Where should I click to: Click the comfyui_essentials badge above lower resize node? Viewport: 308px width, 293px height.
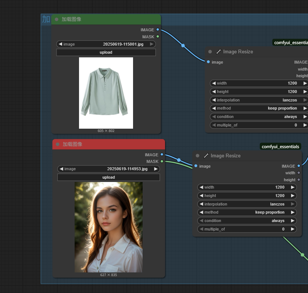[280, 147]
